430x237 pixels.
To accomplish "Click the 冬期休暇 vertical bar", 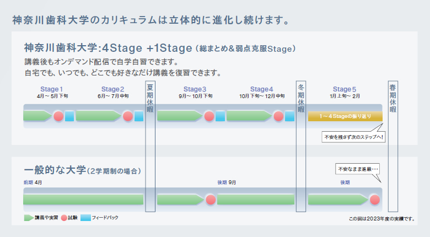I will pyautogui.click(x=301, y=146).
